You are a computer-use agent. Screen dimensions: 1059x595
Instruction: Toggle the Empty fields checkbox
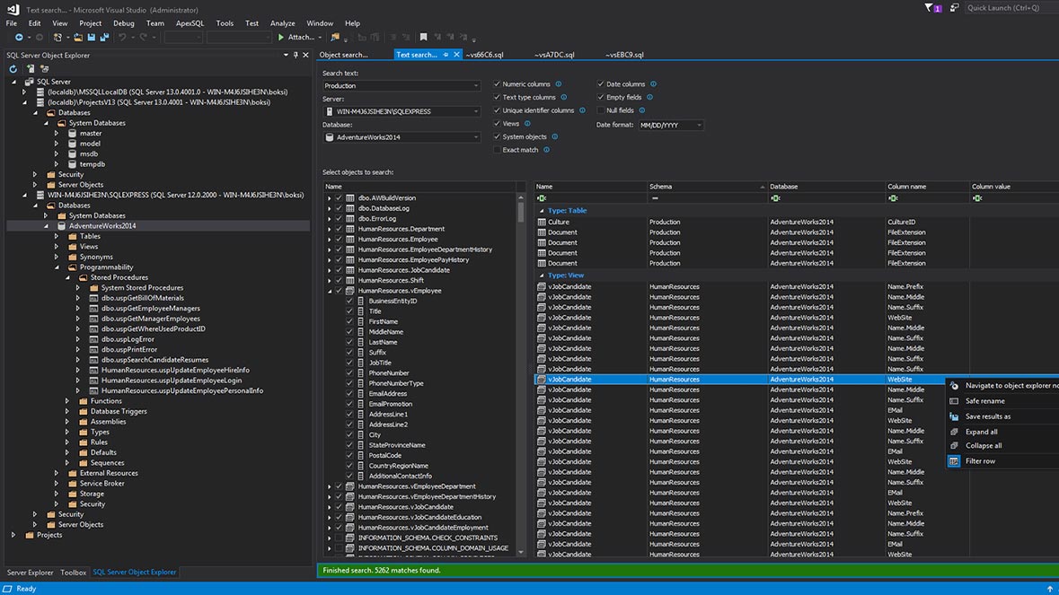(x=600, y=97)
